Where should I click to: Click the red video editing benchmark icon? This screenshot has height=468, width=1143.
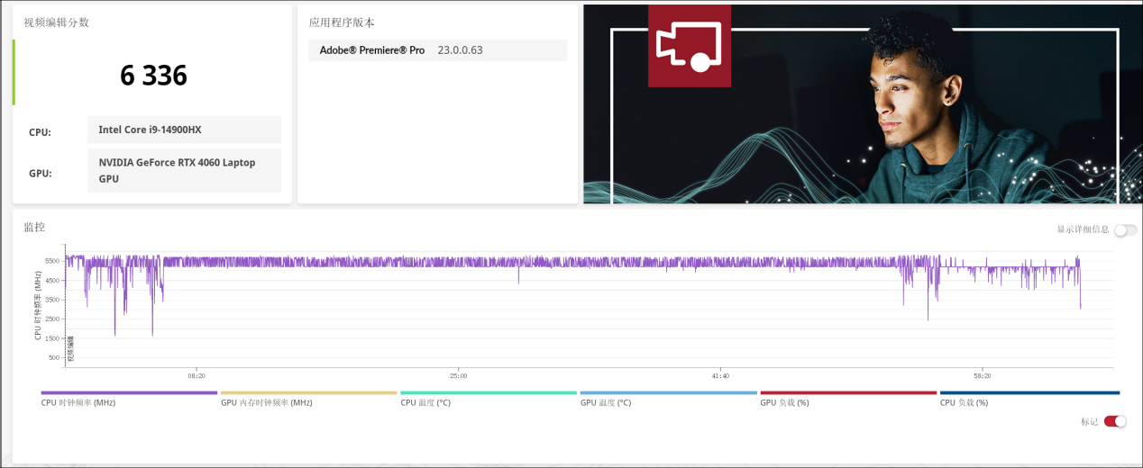689,47
